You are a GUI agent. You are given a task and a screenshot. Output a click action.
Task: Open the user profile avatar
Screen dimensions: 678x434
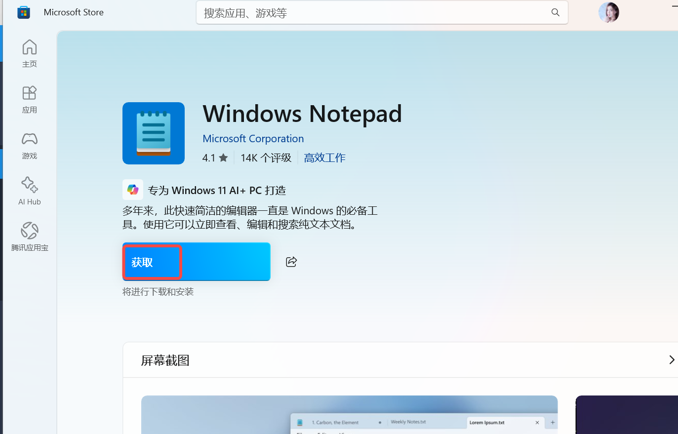608,12
